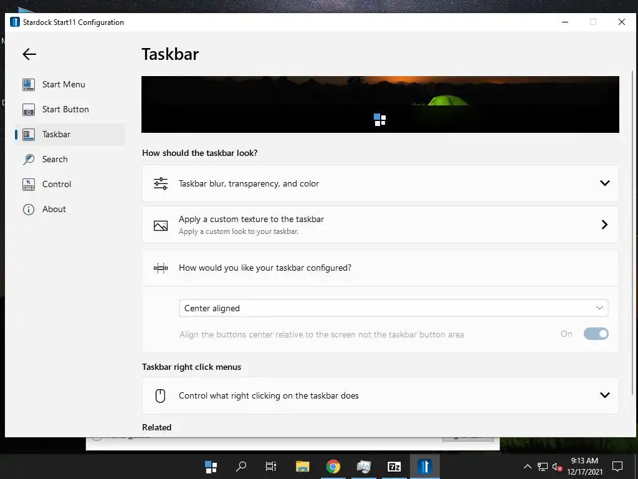The image size is (638, 479).
Task: Click the Taskbar sidebar icon
Action: (x=29, y=135)
